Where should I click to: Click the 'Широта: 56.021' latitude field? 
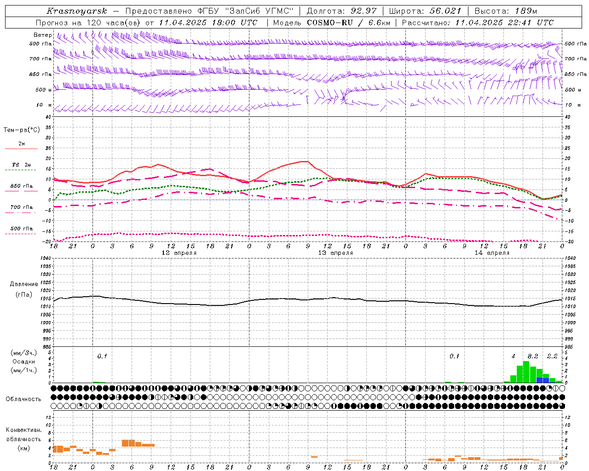[x=425, y=11]
